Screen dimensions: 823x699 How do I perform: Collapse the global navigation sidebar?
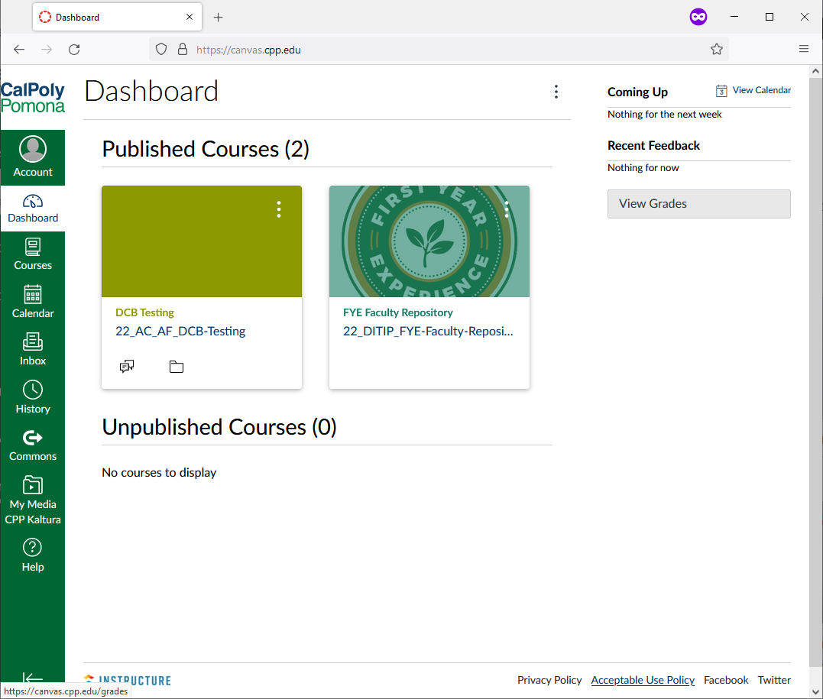[x=33, y=678]
